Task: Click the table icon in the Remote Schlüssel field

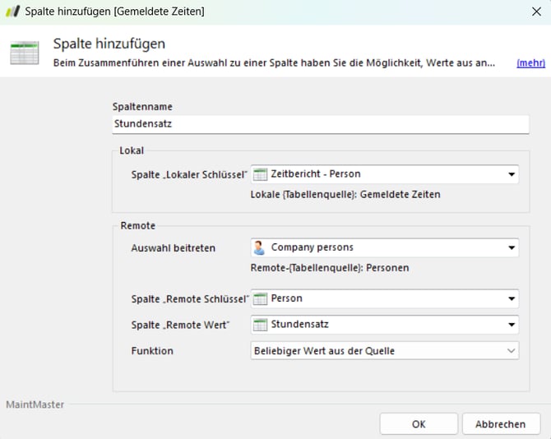Action: tap(260, 299)
